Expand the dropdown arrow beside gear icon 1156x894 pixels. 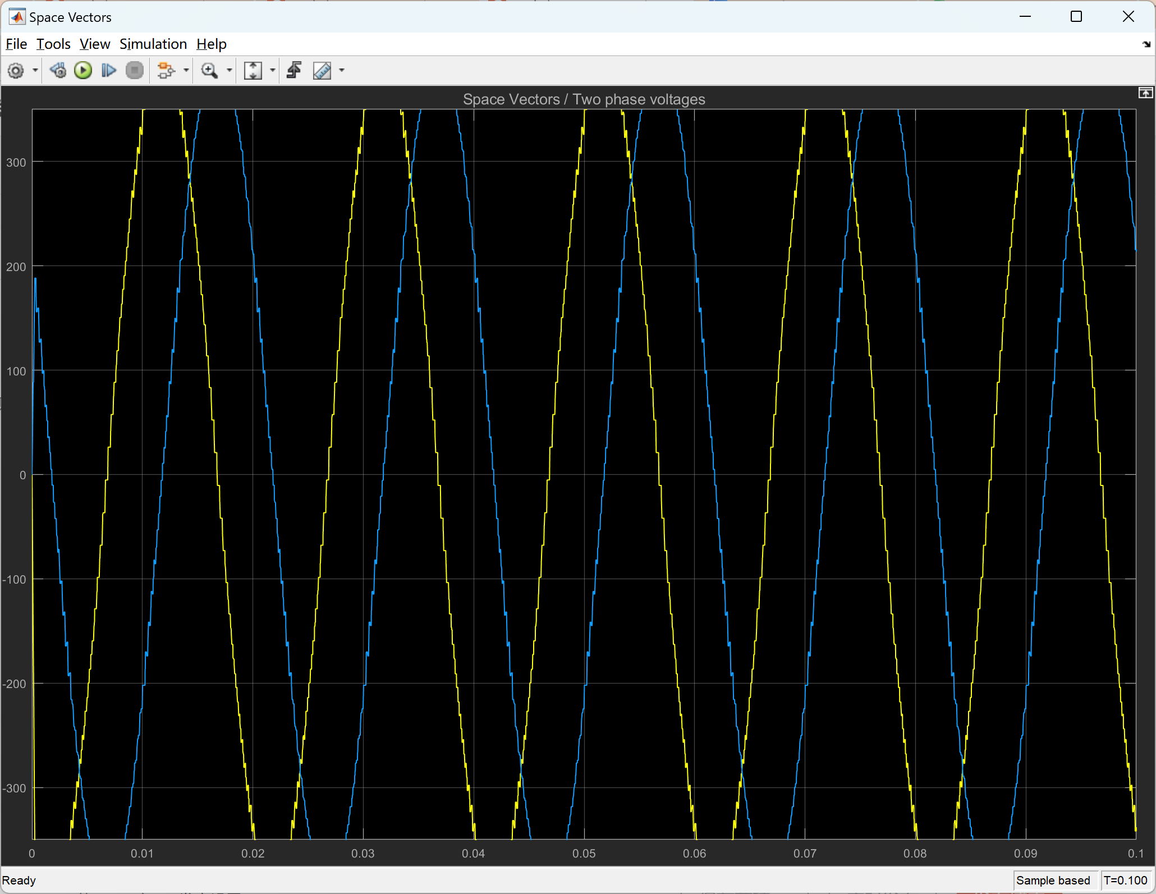(35, 71)
